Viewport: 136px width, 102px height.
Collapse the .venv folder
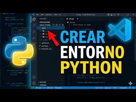(51, 28)
